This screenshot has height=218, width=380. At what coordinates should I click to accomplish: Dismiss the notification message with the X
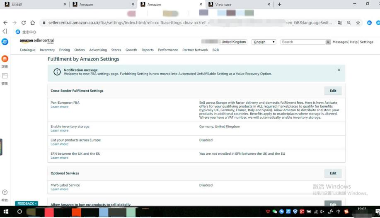pyautogui.click(x=339, y=69)
